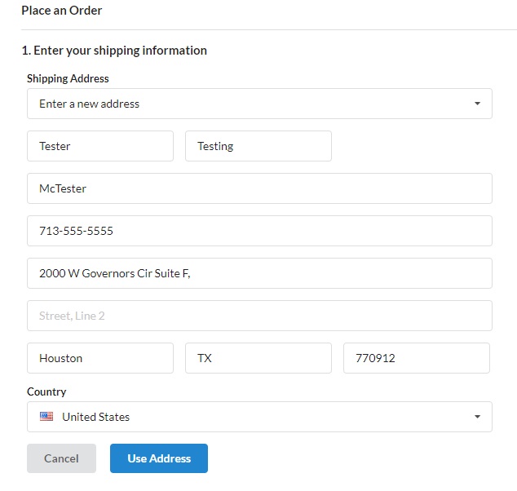Click the street address field '2000 W Governors Cir'
Screen dimensions: 517x491
(258, 273)
